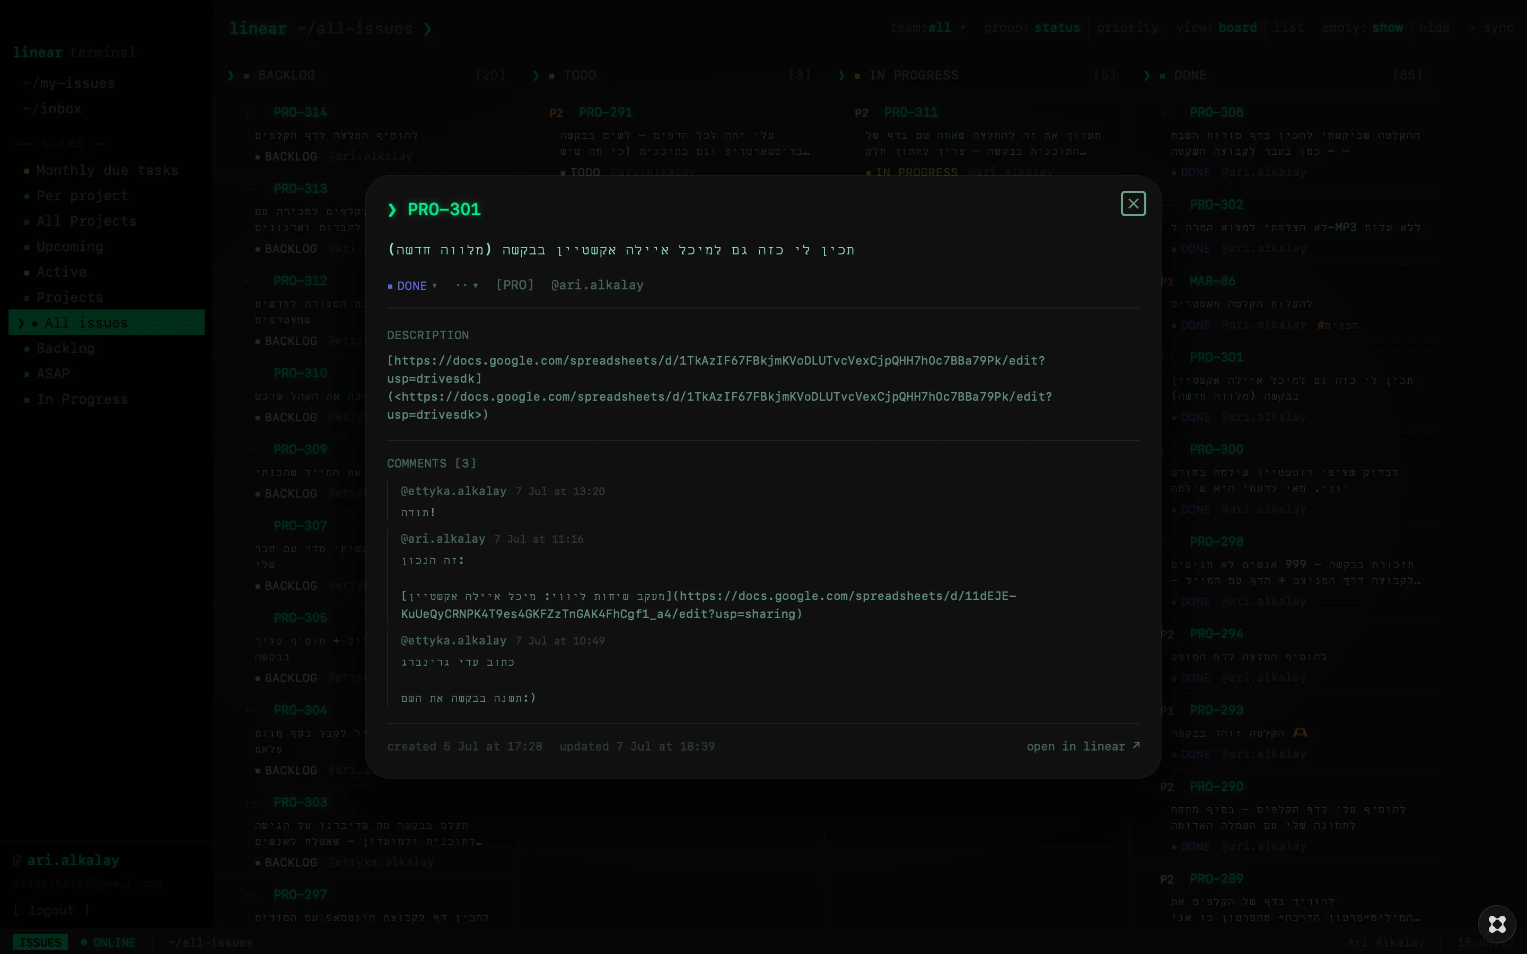Click the DESCRIPTION heading
This screenshot has width=1527, height=954.
click(x=428, y=335)
